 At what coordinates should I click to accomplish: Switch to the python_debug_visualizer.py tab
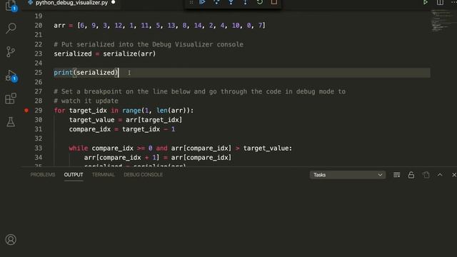(71, 3)
